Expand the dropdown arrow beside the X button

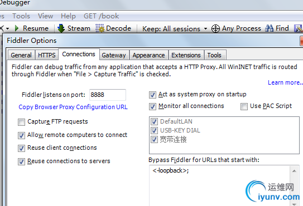tap(8, 29)
